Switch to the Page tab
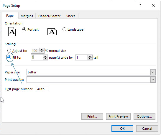Image resolution: width=161 pixels, height=135 pixels. coord(10,16)
